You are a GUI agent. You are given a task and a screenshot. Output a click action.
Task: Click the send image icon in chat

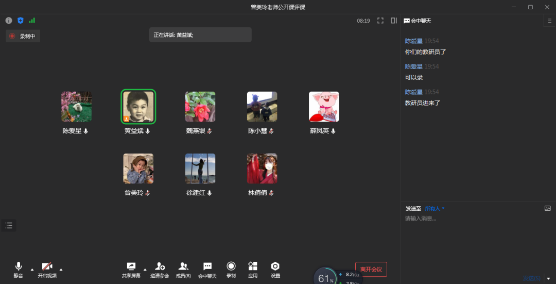point(547,208)
